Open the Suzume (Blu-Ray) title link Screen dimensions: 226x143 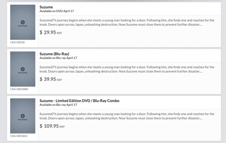[x=54, y=54]
